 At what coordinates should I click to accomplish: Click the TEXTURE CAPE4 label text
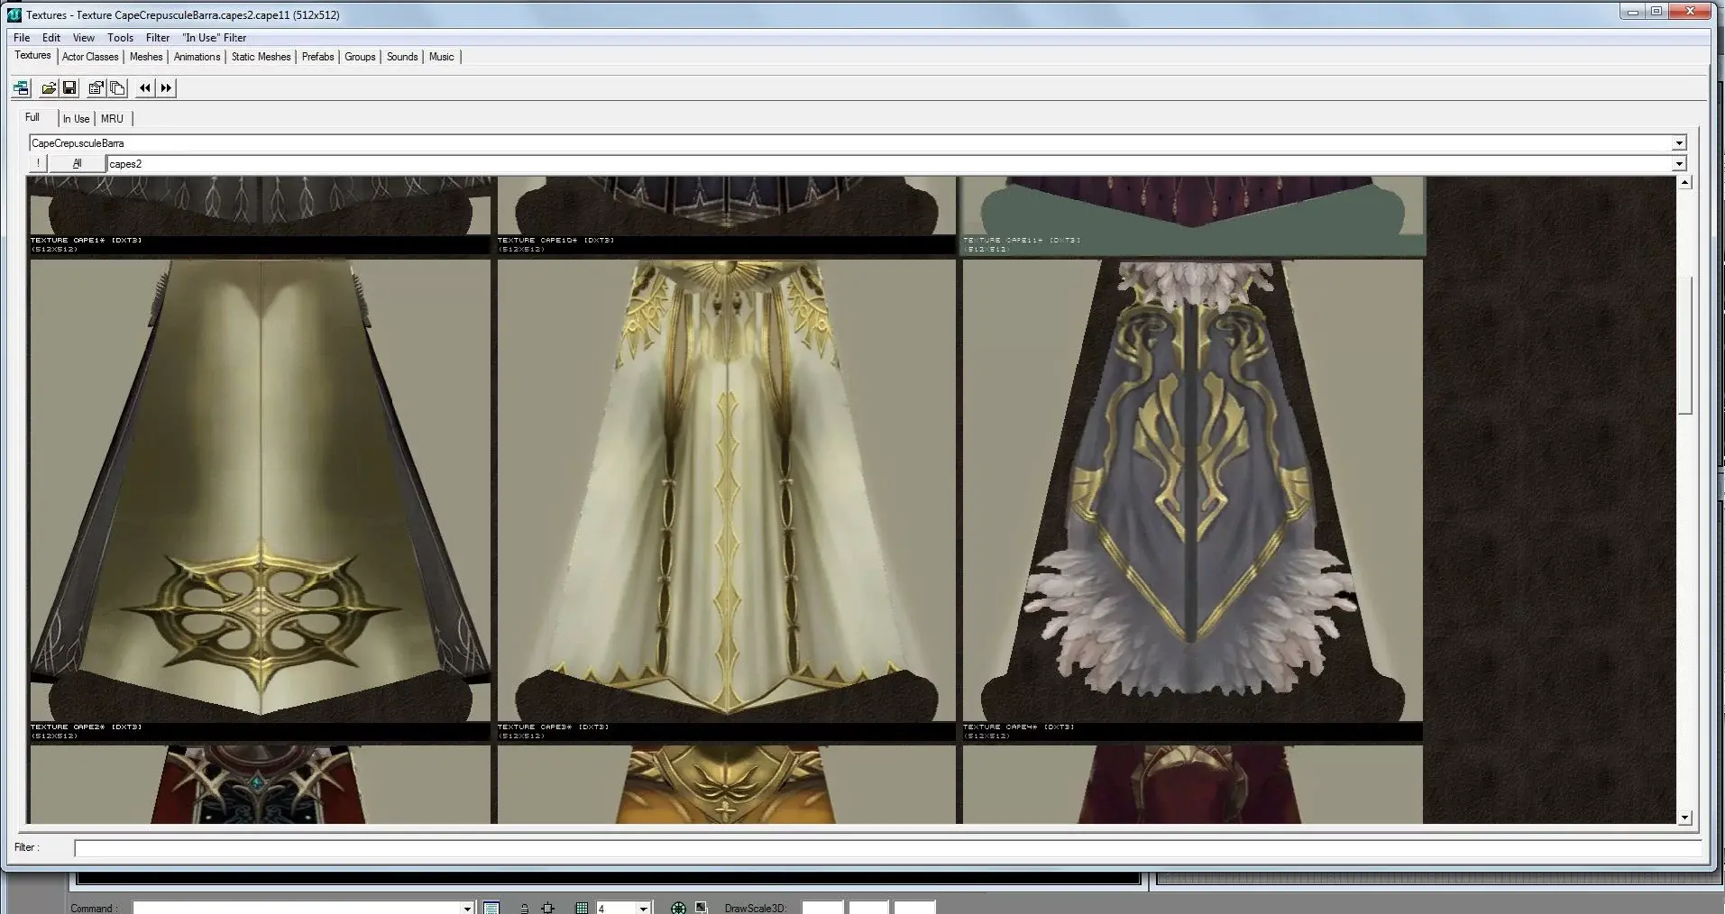pyautogui.click(x=1019, y=727)
